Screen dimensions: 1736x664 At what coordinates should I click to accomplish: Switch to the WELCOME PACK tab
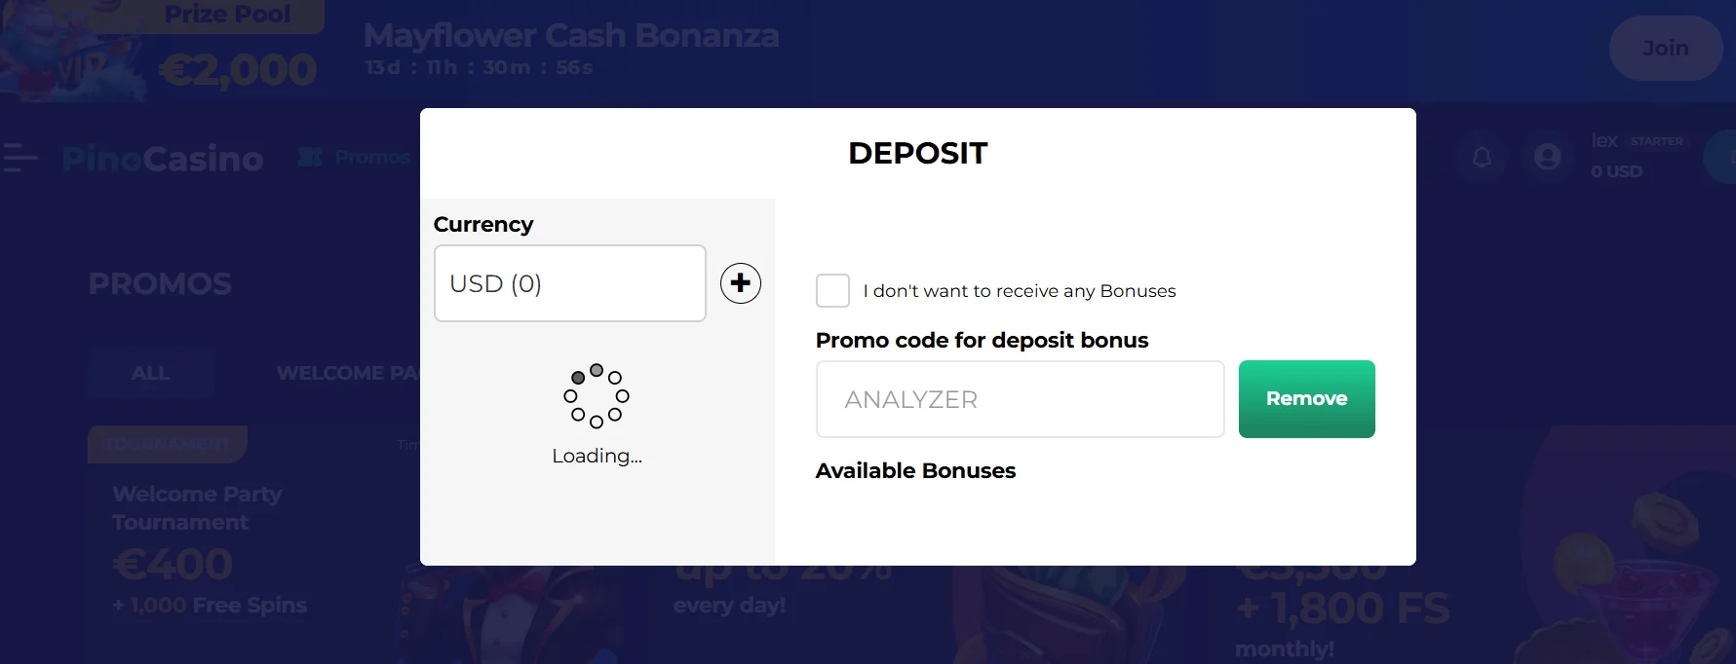346,373
